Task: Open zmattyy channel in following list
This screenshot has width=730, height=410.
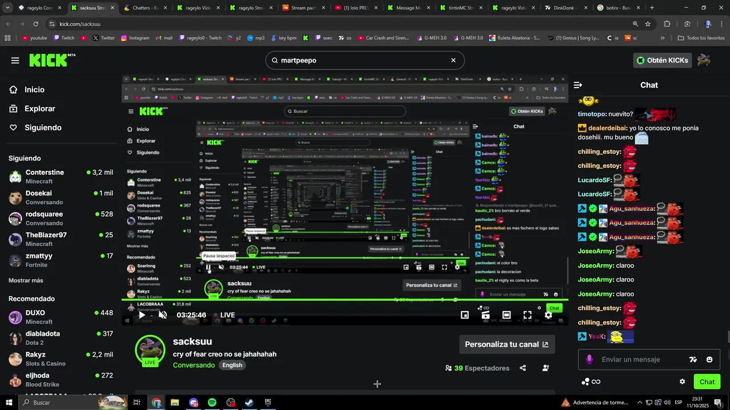Action: (x=60, y=260)
